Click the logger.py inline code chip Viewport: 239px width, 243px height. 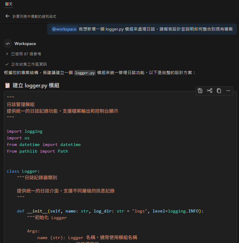[x=85, y=73]
